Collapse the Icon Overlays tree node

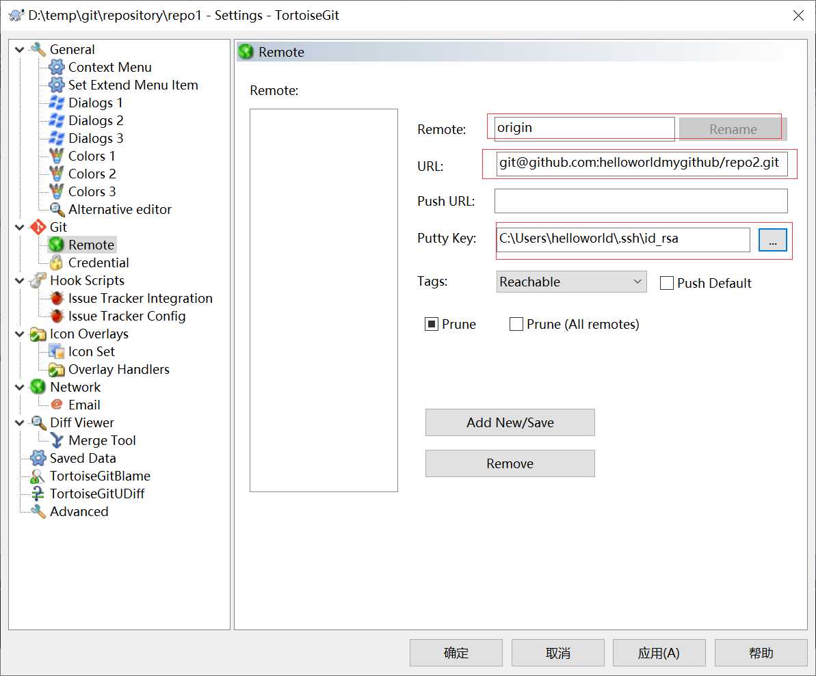coord(20,334)
